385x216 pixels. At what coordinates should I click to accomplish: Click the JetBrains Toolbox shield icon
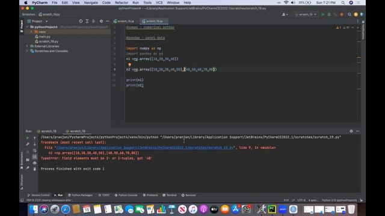click(x=362, y=14)
